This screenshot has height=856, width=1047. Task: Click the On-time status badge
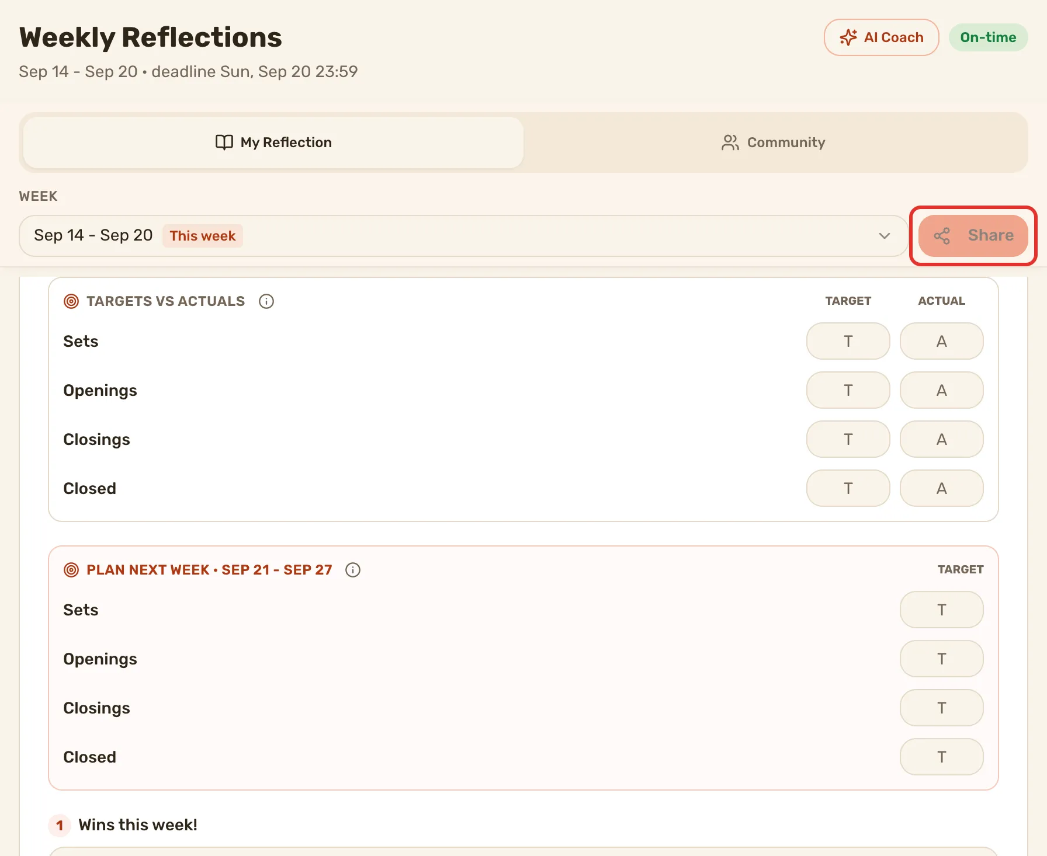coord(988,37)
